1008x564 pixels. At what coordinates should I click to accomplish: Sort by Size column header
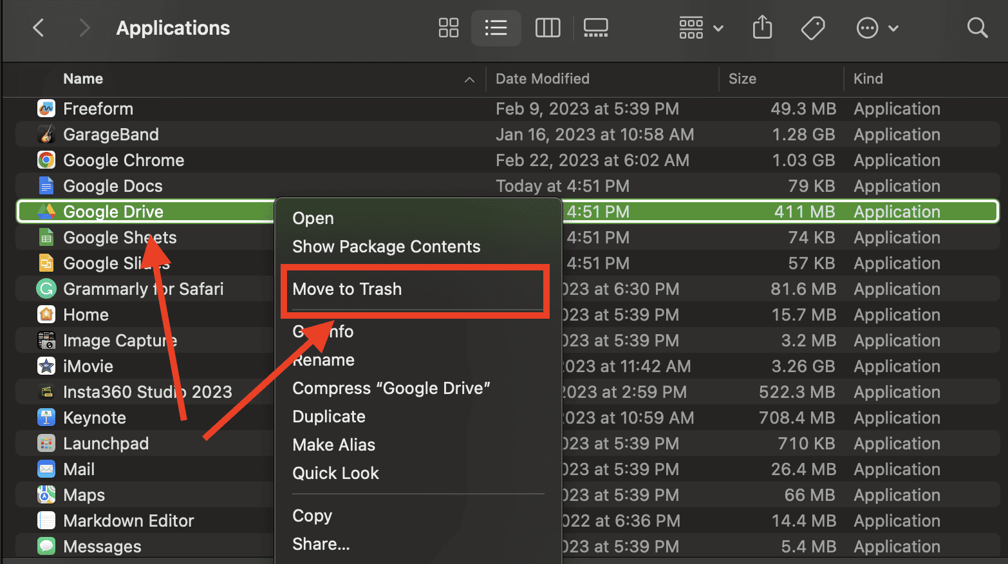(742, 79)
